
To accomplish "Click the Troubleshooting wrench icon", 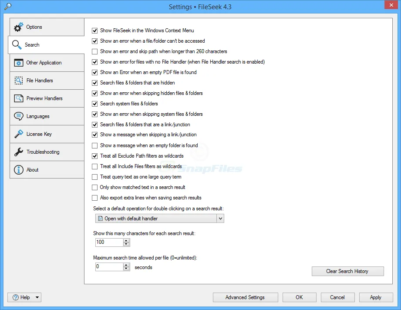I will (18, 152).
